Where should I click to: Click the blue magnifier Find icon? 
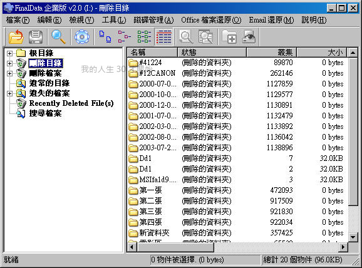pos(59,37)
